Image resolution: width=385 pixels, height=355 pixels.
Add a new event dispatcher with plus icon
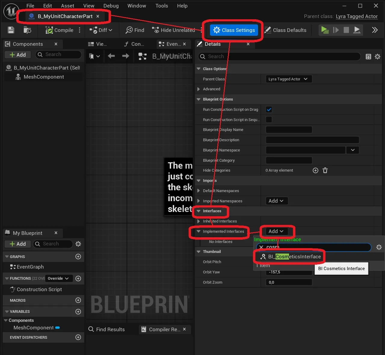[78, 337]
